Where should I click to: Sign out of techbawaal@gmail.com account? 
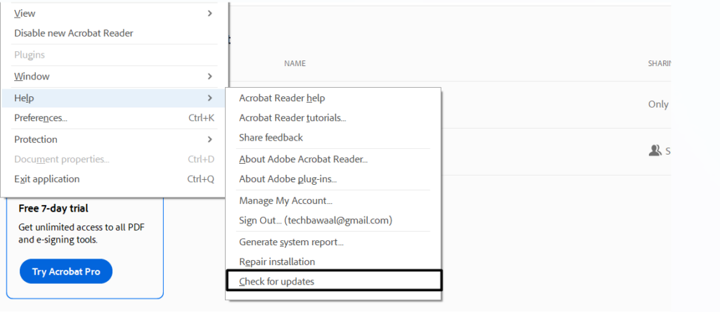315,221
